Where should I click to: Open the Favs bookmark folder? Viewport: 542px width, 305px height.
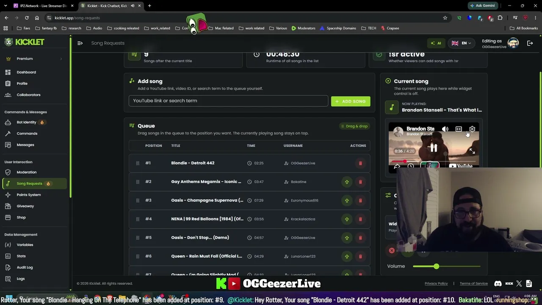point(23,28)
